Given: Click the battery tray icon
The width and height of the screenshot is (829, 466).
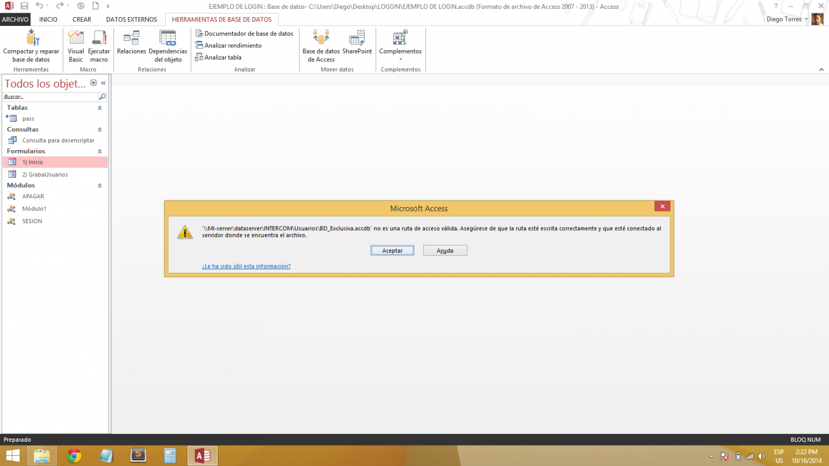Looking at the screenshot, I should (738, 456).
